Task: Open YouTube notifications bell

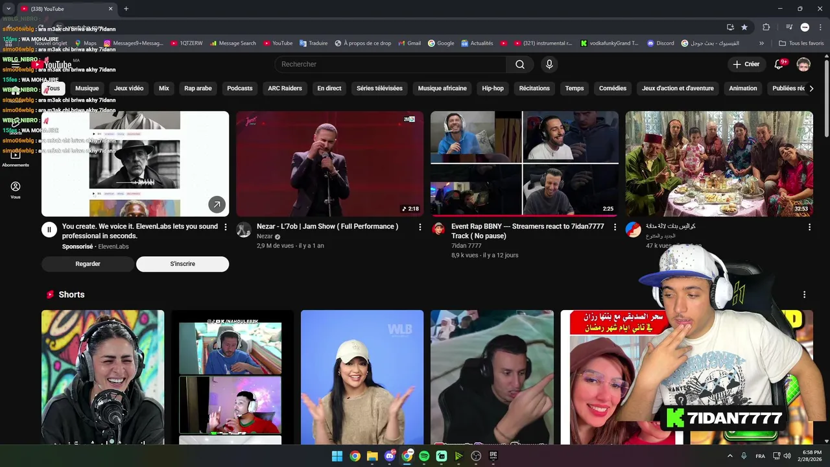Action: click(779, 64)
